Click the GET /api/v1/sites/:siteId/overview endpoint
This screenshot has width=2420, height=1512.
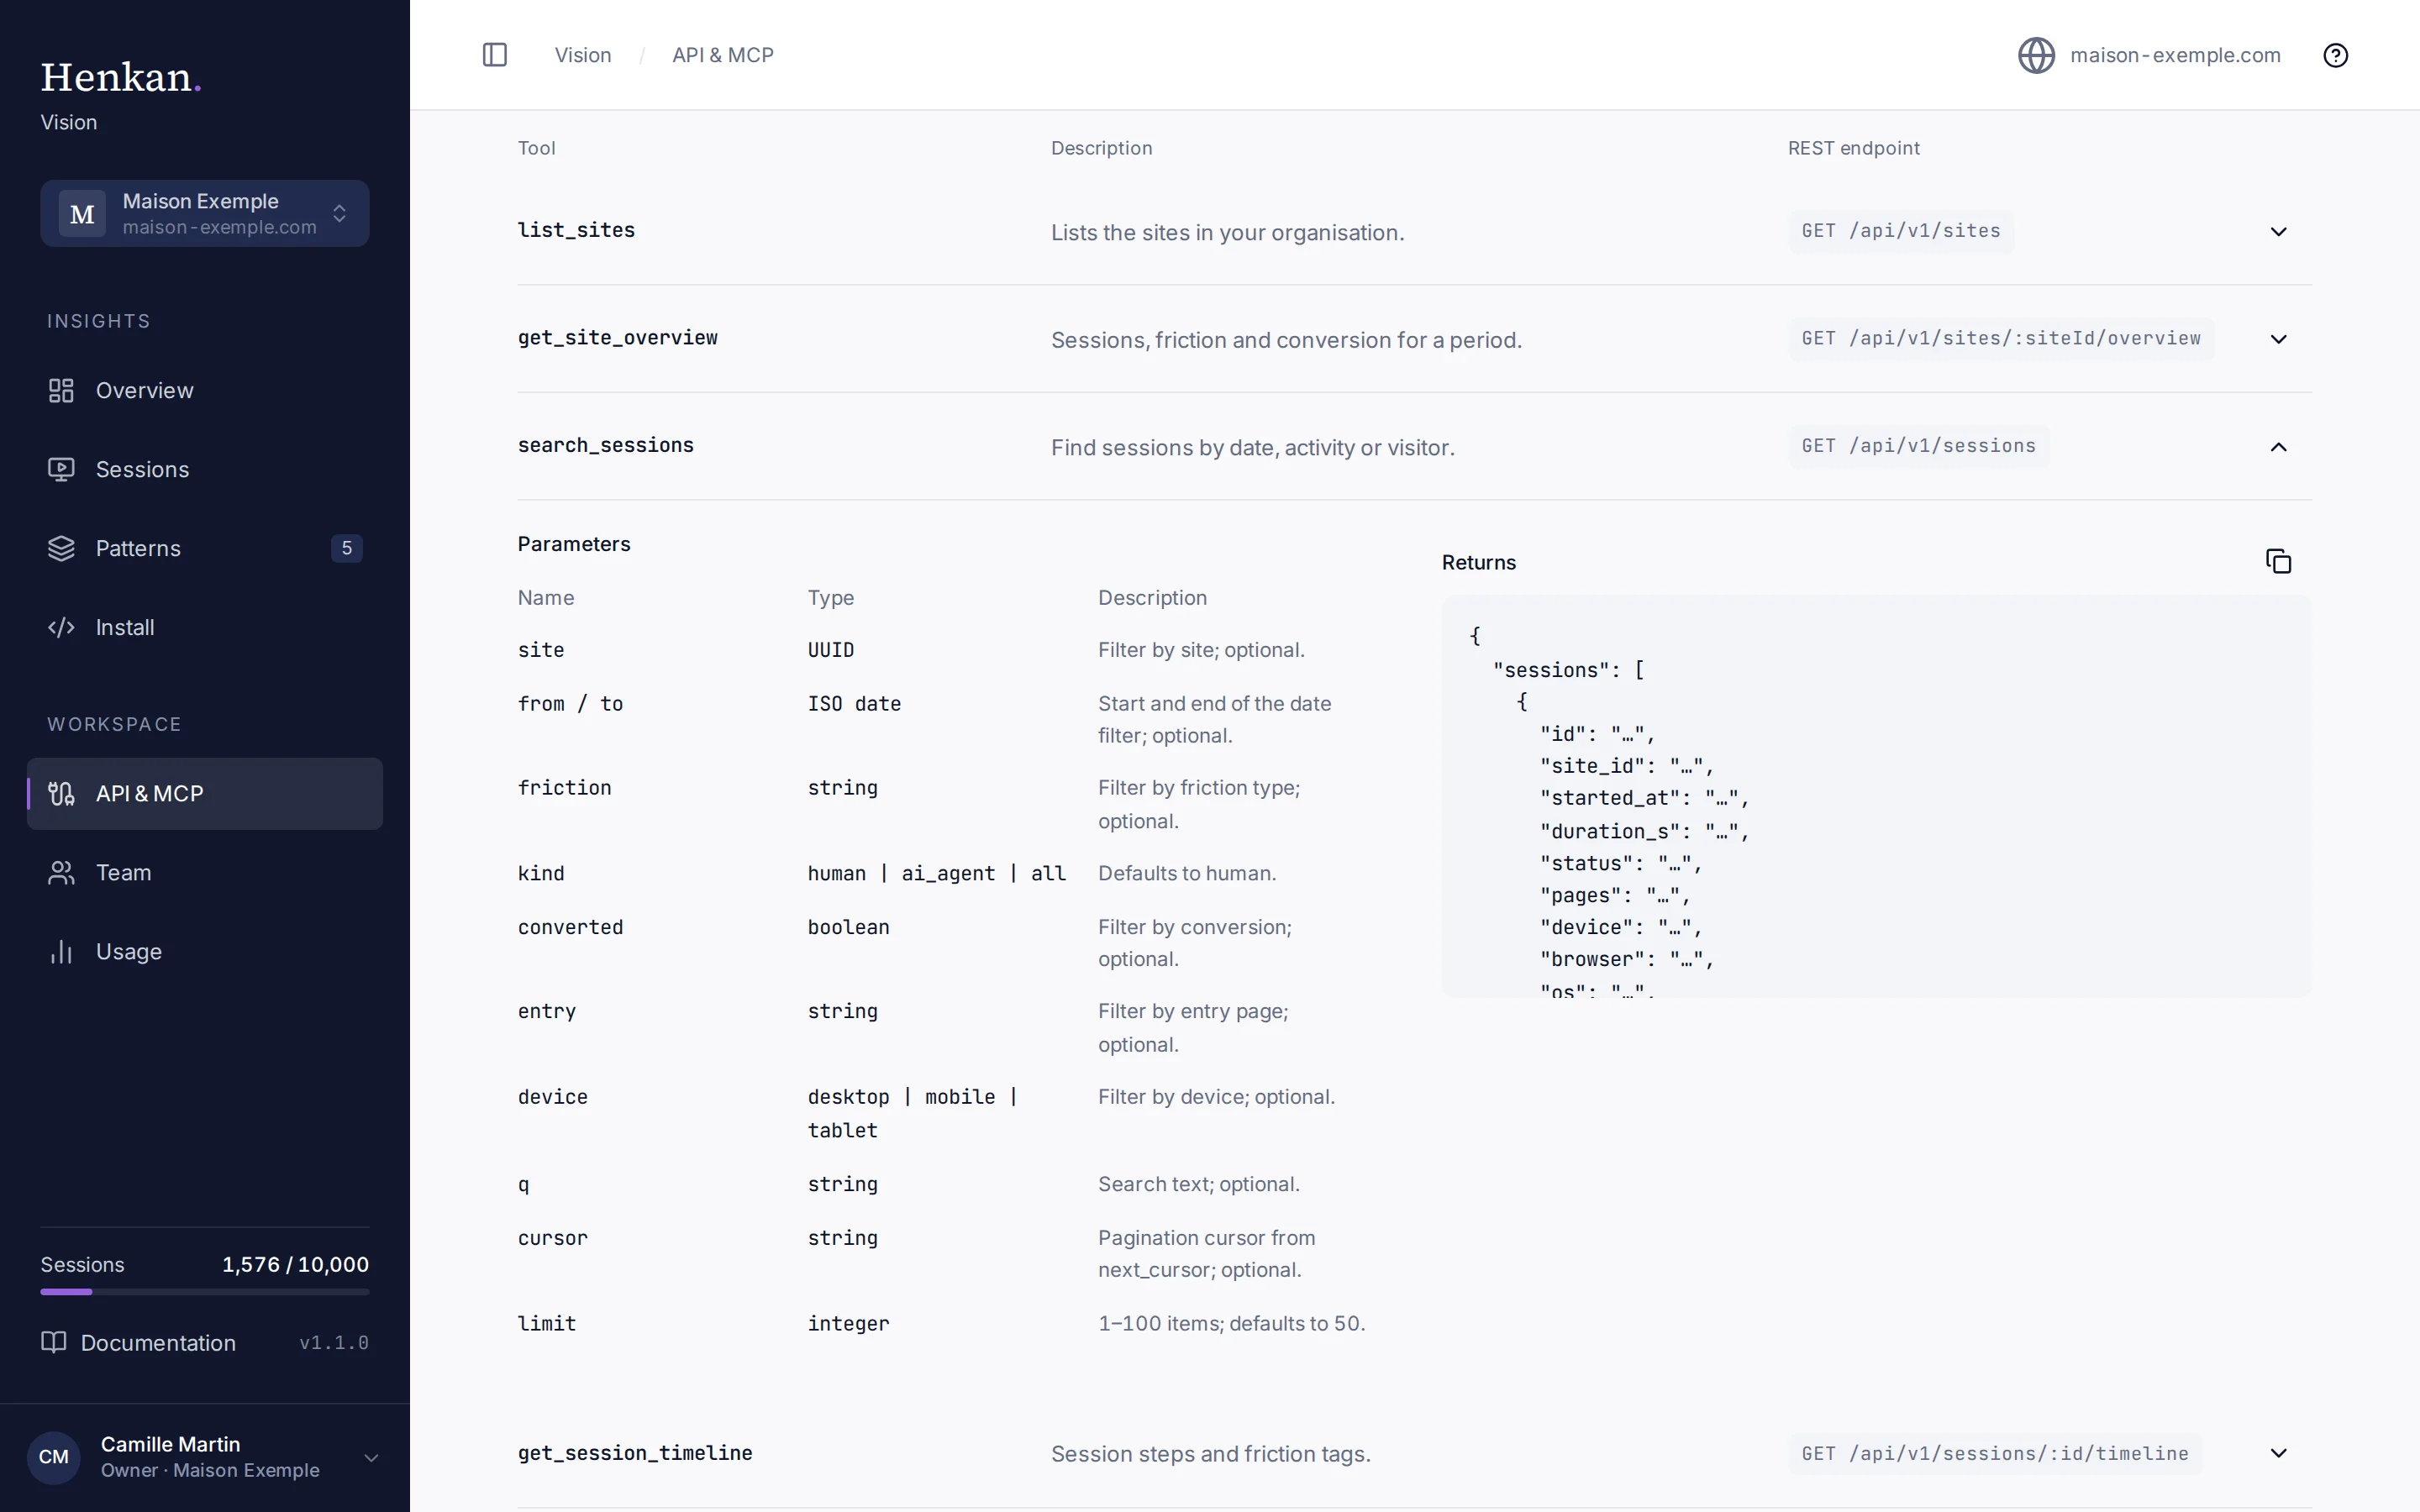pyautogui.click(x=2000, y=339)
